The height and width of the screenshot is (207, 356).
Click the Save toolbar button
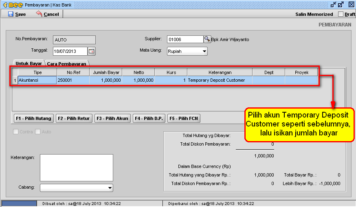click(17, 14)
